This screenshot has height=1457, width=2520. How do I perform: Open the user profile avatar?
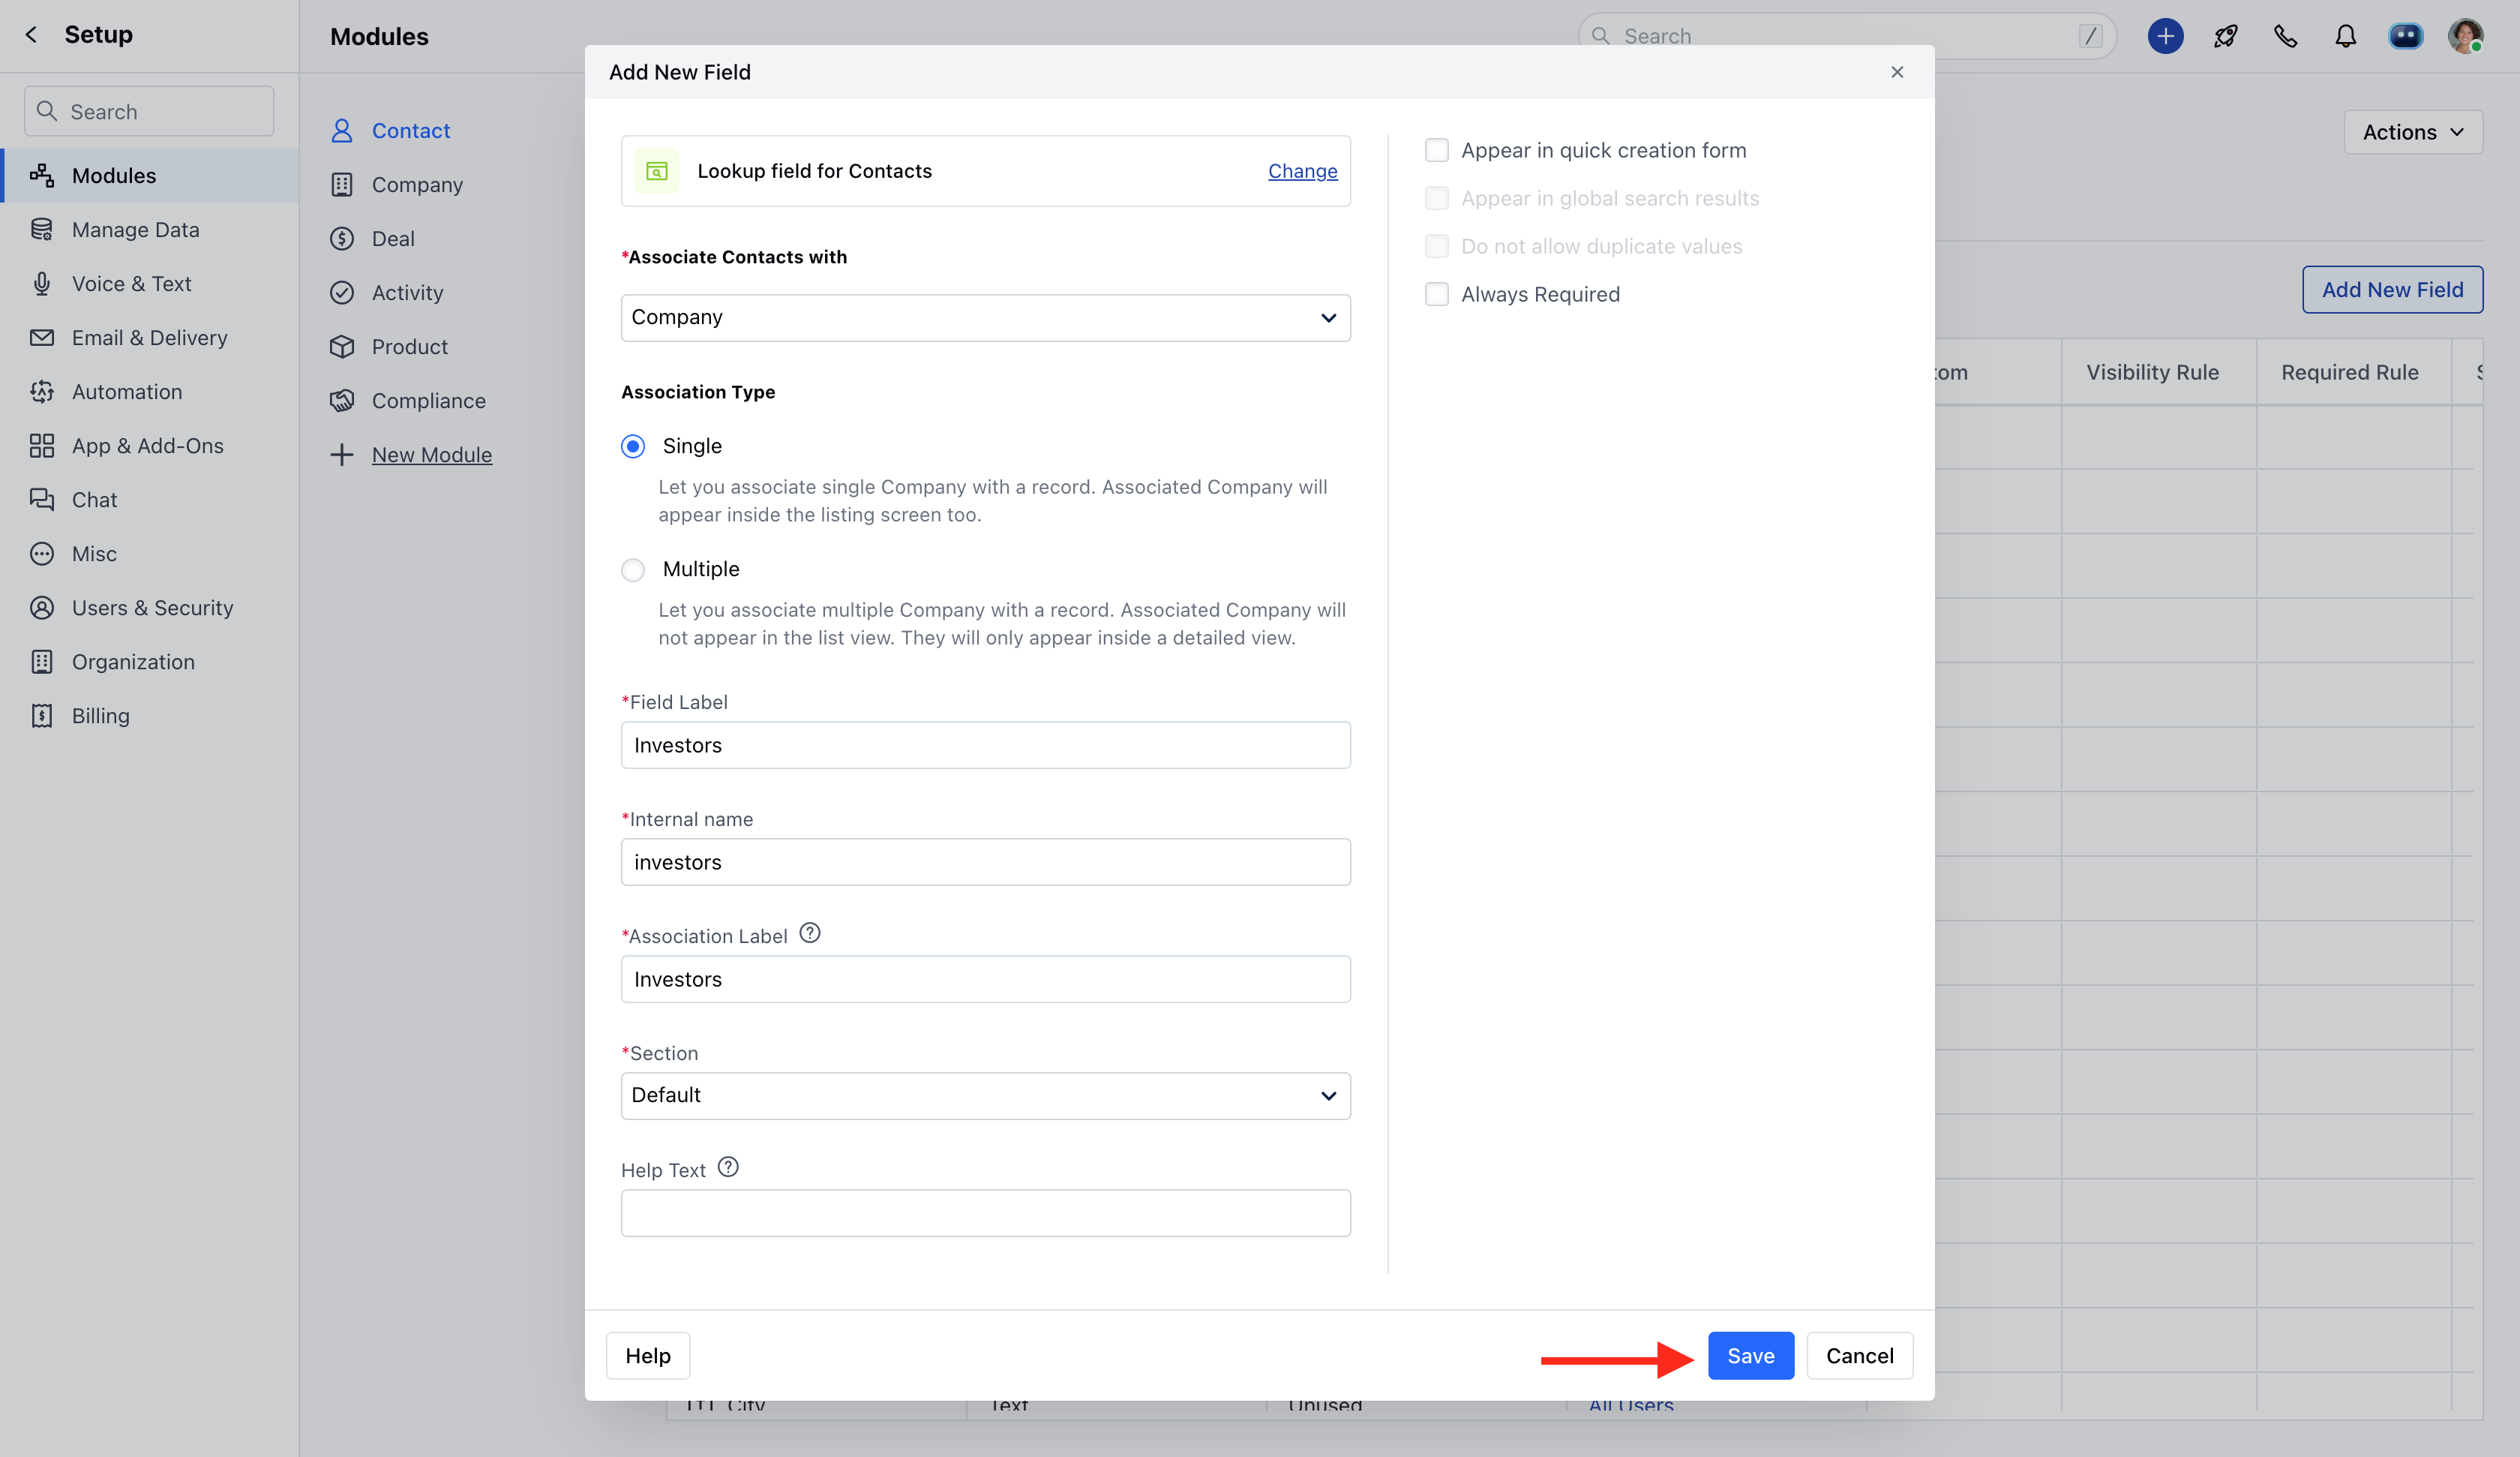[2465, 36]
